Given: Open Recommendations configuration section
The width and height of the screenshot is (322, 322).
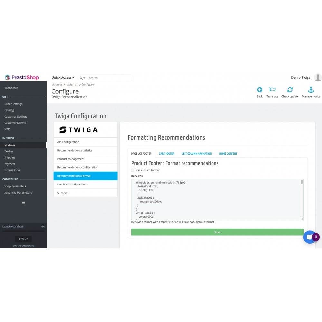Looking at the screenshot, I should coord(85,167).
